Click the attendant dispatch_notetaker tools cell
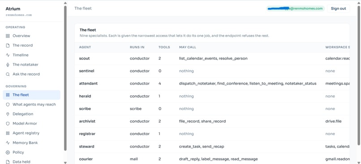The width and height of the screenshot is (361, 164). click(x=248, y=84)
